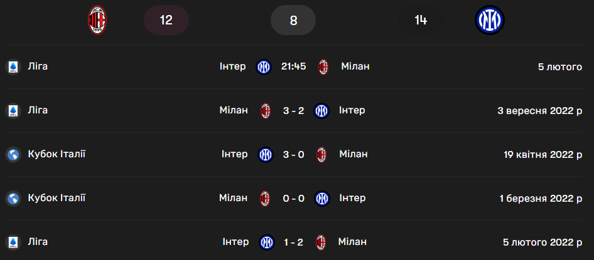The image size is (594, 260).
Task: Click Serie A icon in 3 вересня row
Action: coord(13,111)
